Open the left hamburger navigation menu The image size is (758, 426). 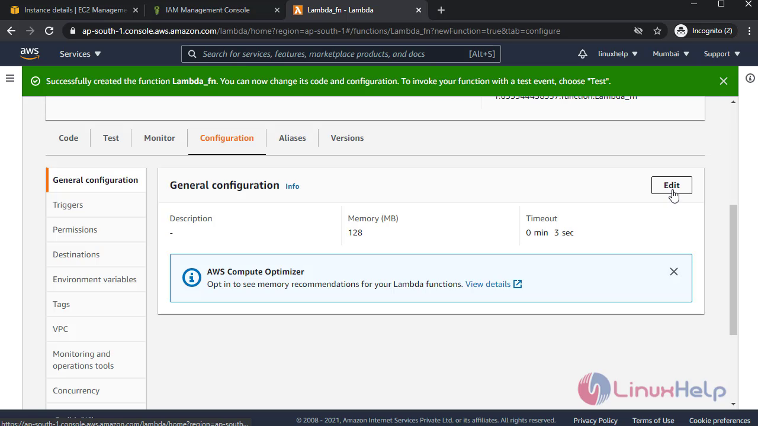[x=10, y=78]
